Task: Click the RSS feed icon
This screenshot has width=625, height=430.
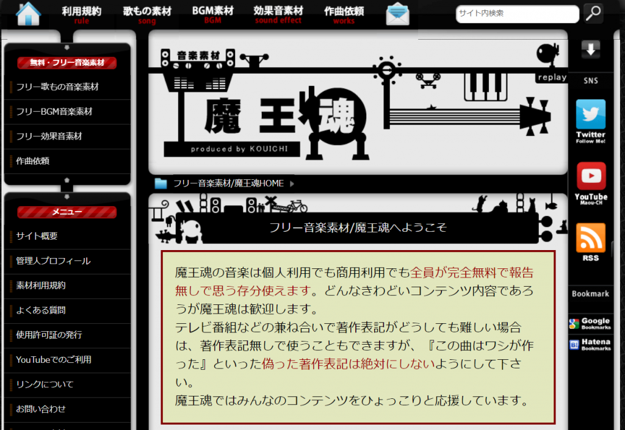Action: (x=590, y=242)
